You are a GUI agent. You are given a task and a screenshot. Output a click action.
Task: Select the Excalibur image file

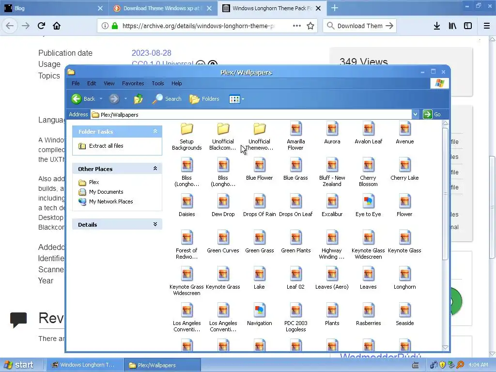[x=332, y=206]
